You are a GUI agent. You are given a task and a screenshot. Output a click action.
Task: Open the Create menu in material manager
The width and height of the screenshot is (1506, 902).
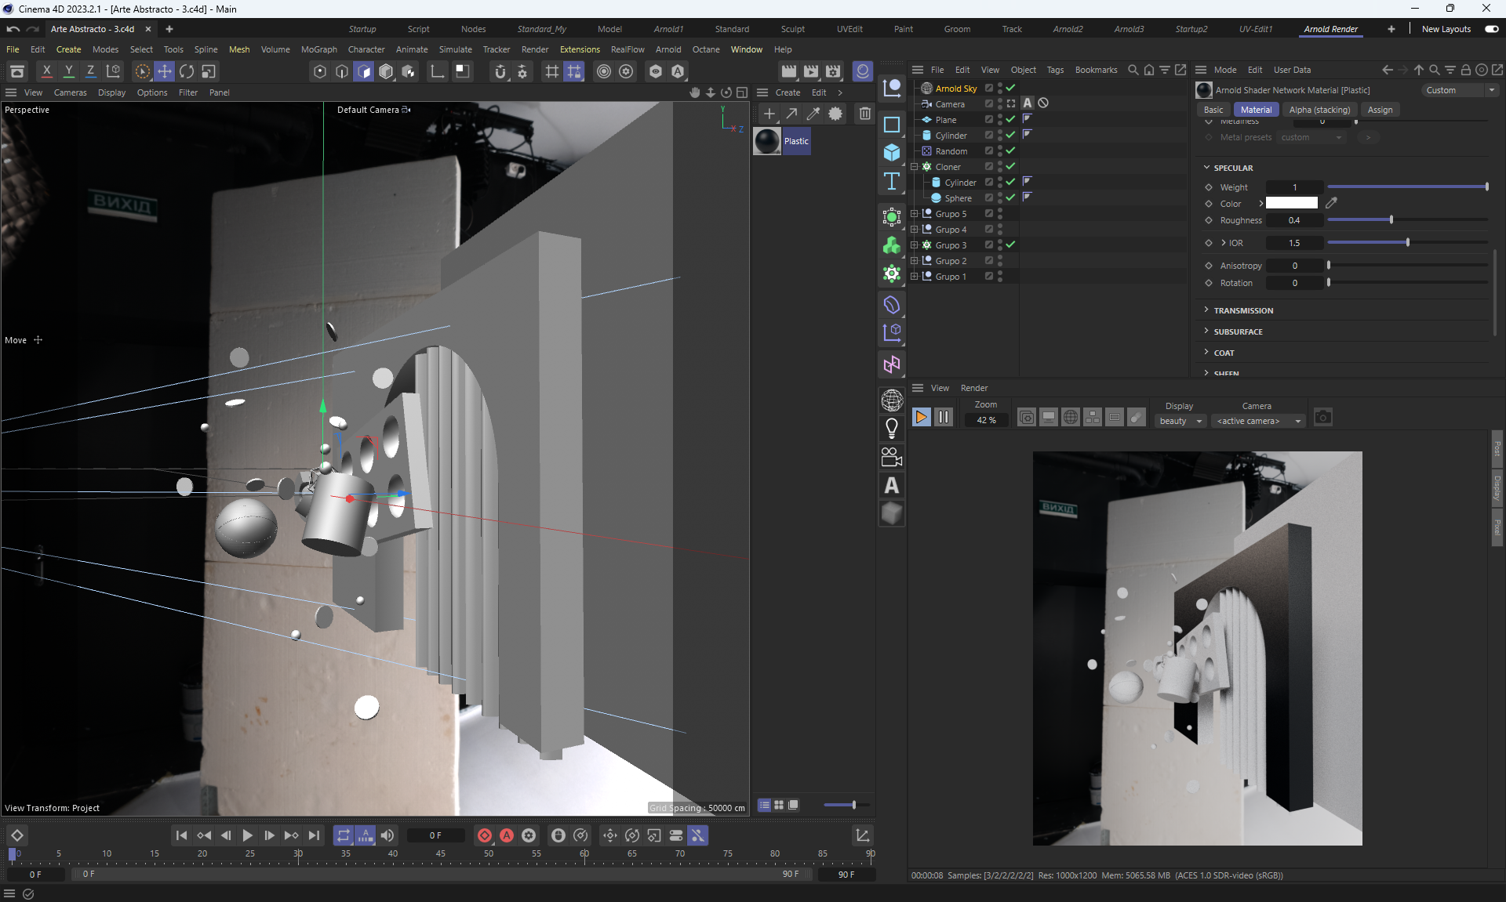[788, 92]
